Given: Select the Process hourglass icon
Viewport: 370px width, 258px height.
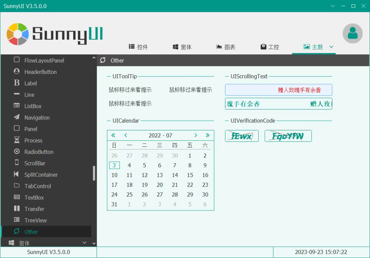Looking at the screenshot, I should (16, 140).
